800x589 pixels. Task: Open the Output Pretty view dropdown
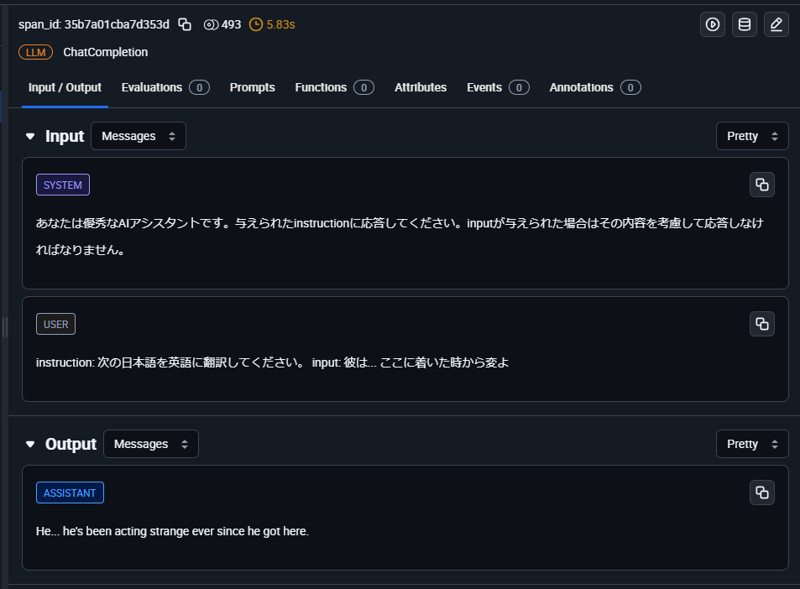point(752,444)
